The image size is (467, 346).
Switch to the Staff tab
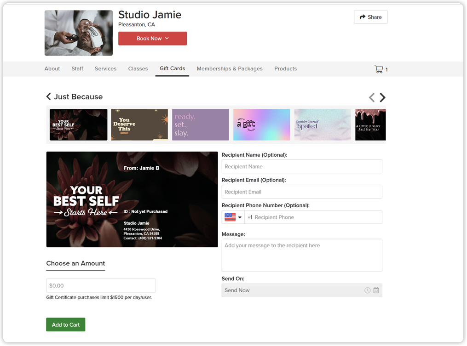pyautogui.click(x=77, y=69)
